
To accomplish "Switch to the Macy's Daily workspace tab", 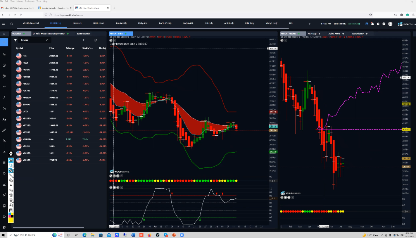I will click(x=272, y=23).
